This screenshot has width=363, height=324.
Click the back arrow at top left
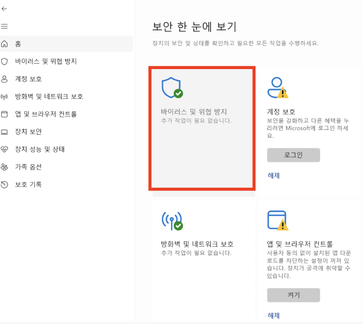coord(5,9)
